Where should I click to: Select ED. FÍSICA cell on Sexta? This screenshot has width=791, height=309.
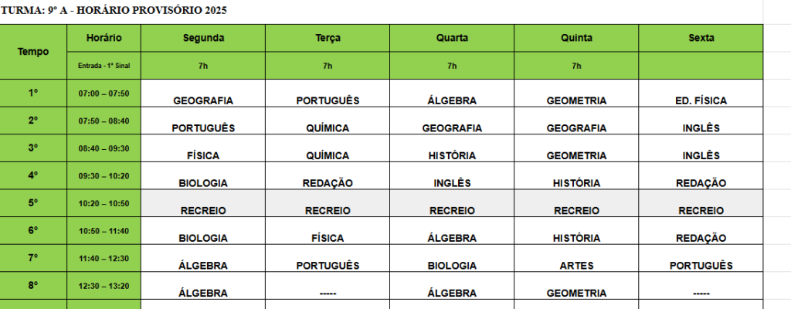(x=701, y=93)
